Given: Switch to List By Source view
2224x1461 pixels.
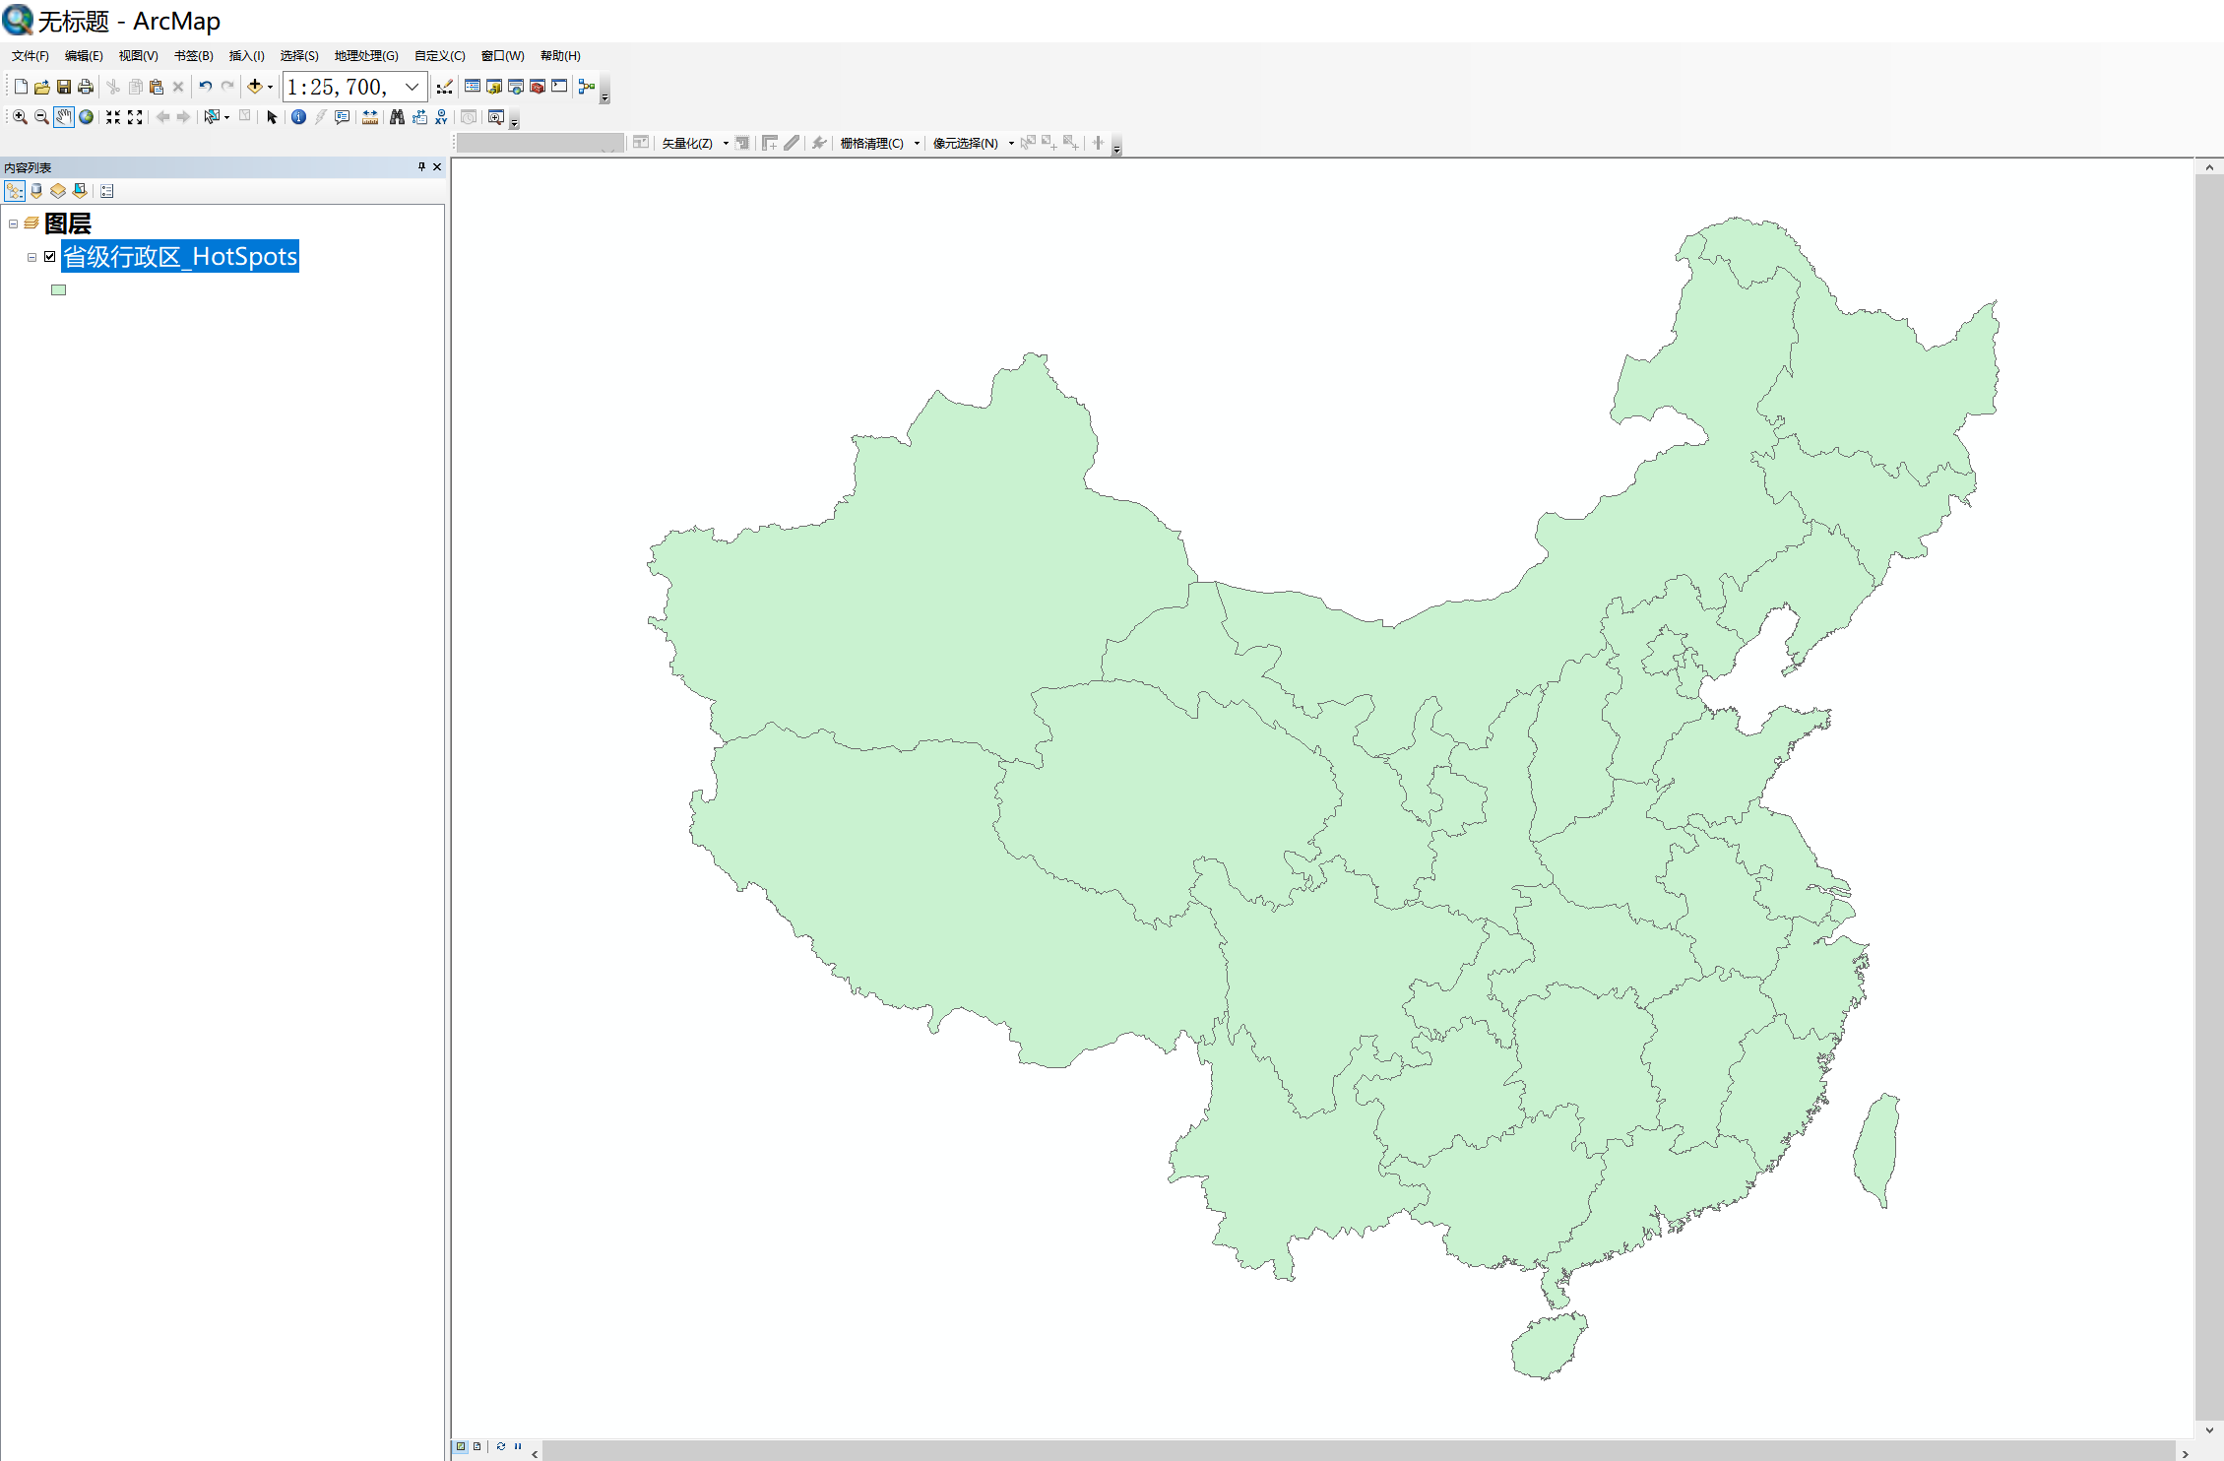Looking at the screenshot, I should 36,191.
